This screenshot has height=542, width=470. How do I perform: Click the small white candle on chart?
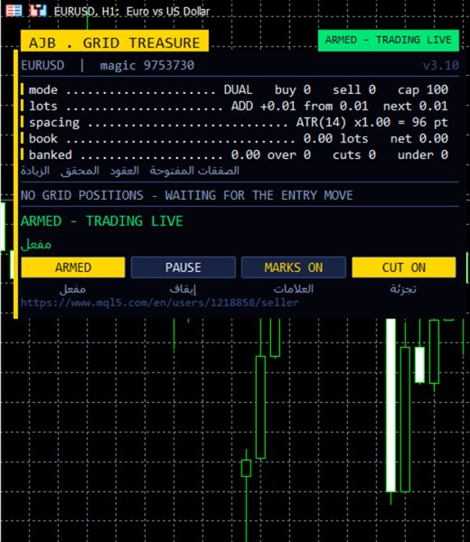click(419, 365)
